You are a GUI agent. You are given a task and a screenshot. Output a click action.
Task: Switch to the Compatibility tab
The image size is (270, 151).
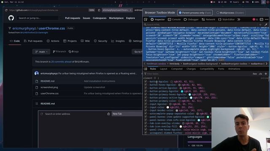click(x=207, y=69)
